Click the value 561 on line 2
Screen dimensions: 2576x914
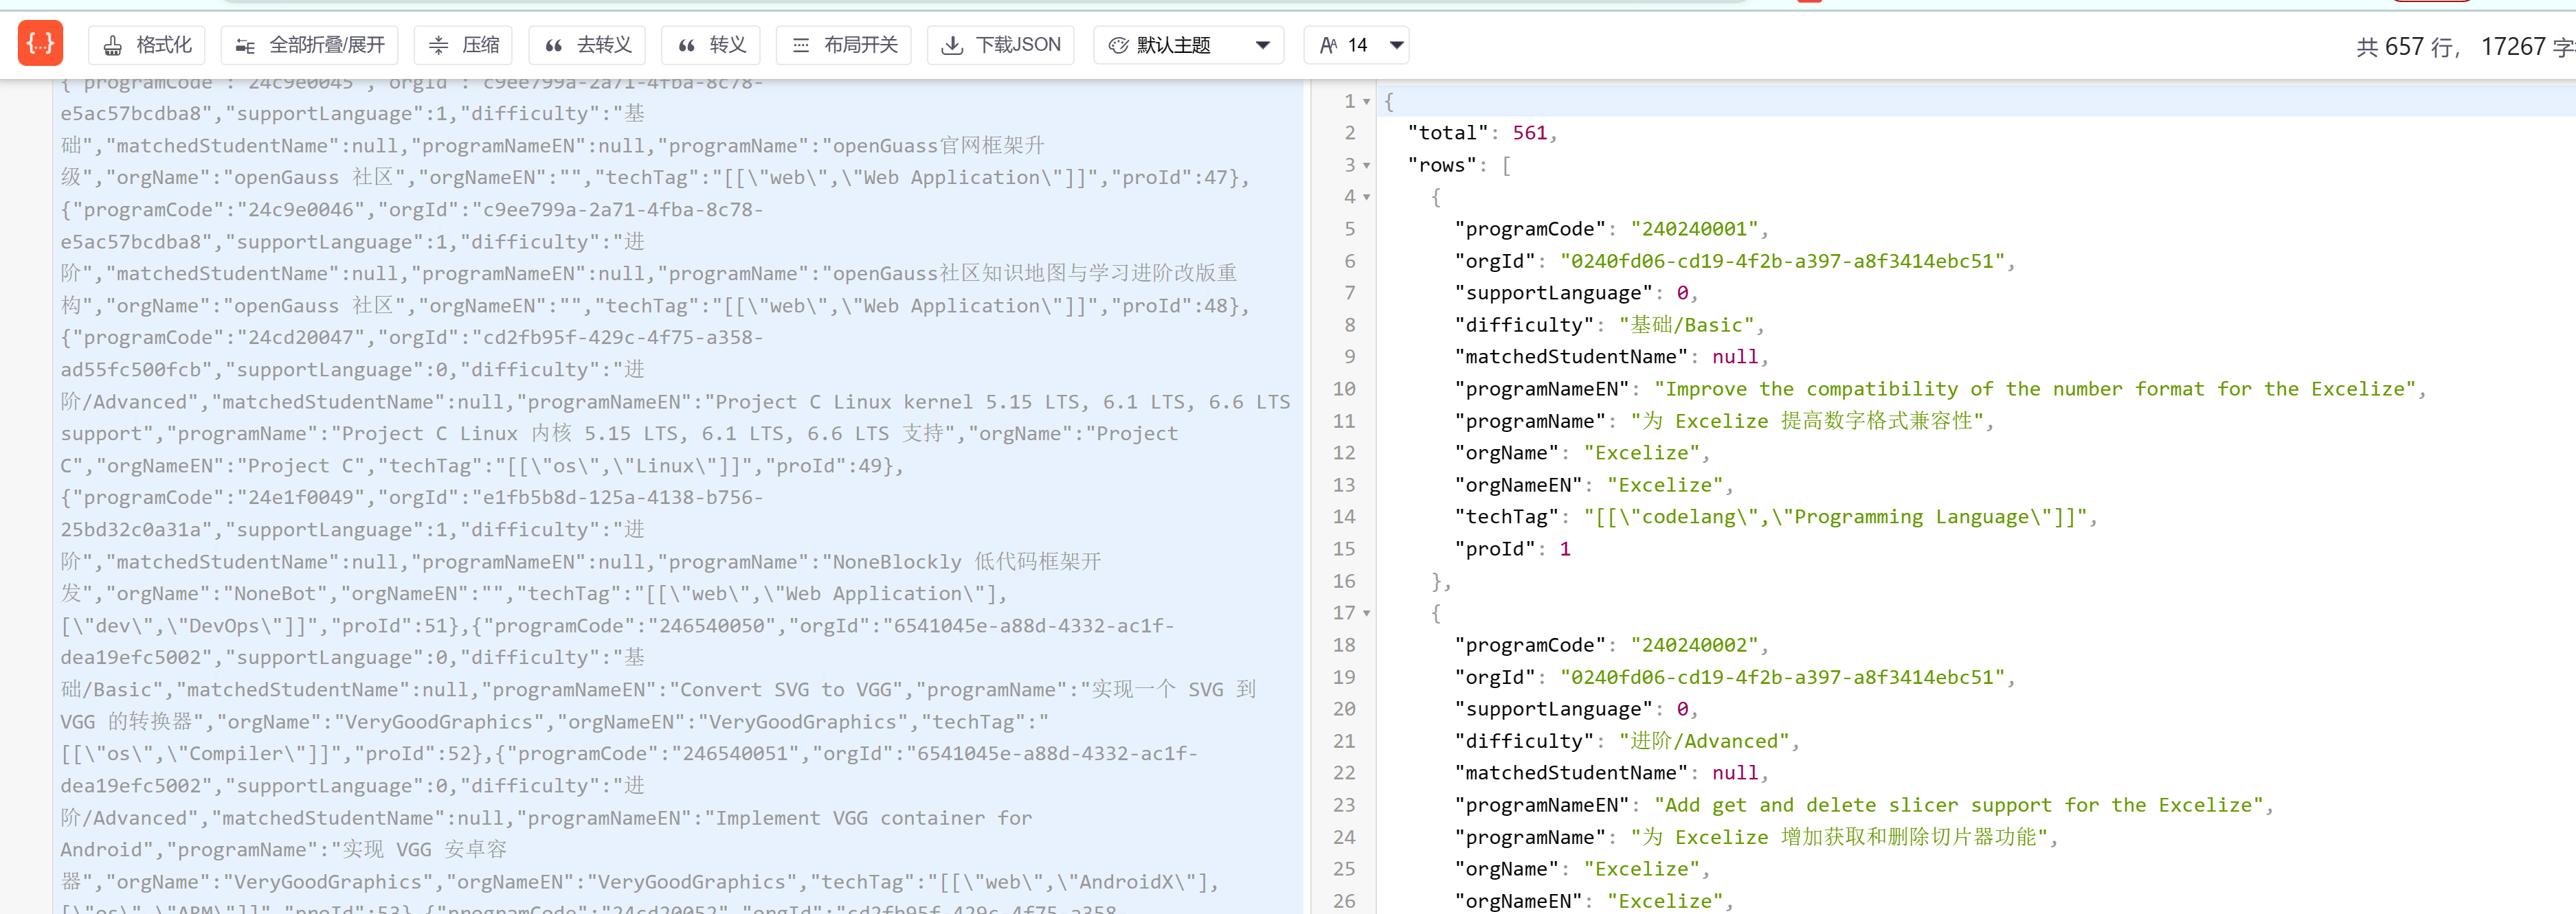(1529, 133)
